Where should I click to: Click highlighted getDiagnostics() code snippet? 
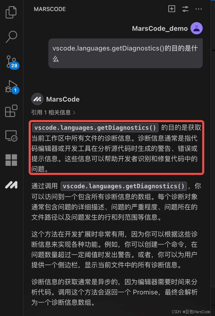tap(95, 128)
